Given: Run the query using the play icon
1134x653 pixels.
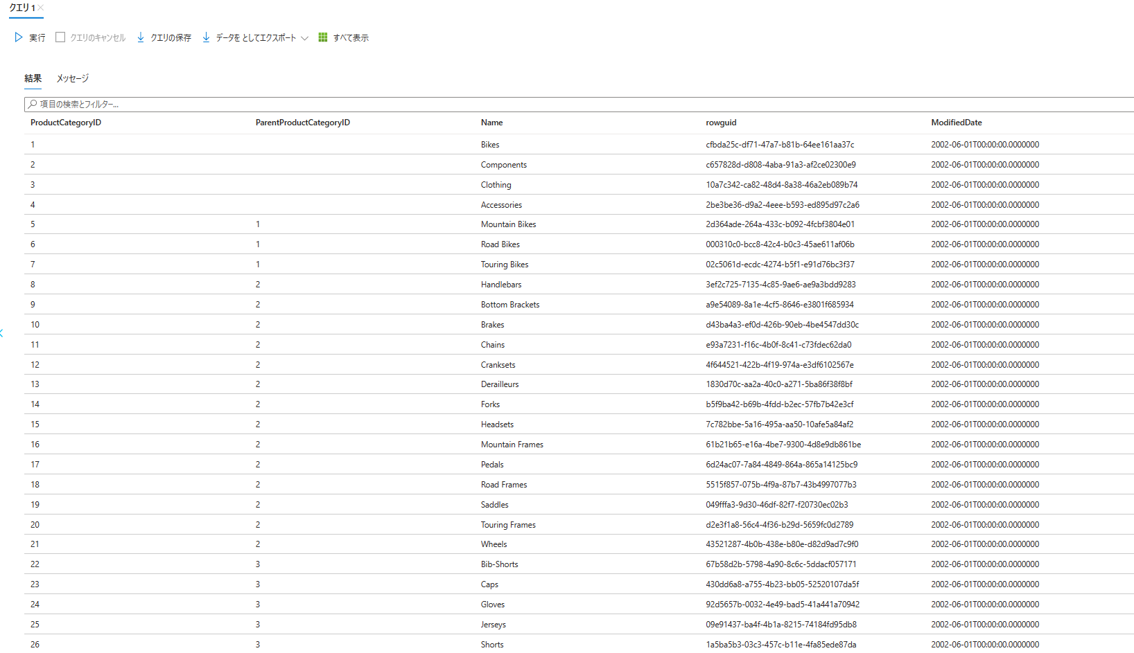Looking at the screenshot, I should point(19,37).
